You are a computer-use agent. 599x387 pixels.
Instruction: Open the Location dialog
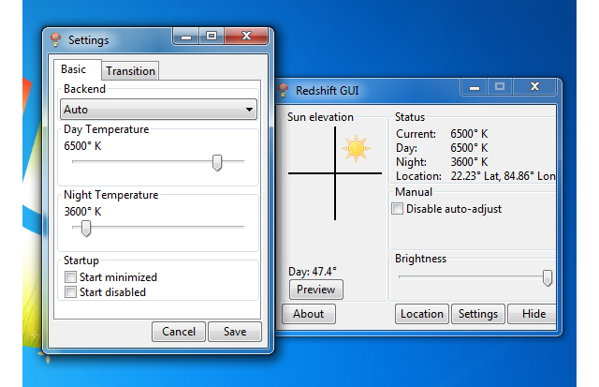pyautogui.click(x=422, y=314)
